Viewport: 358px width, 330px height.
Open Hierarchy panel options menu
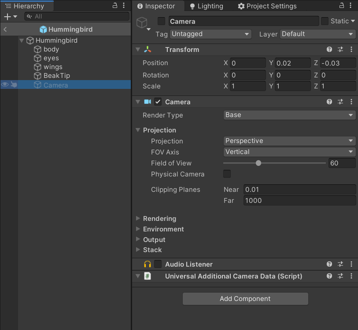click(124, 5)
